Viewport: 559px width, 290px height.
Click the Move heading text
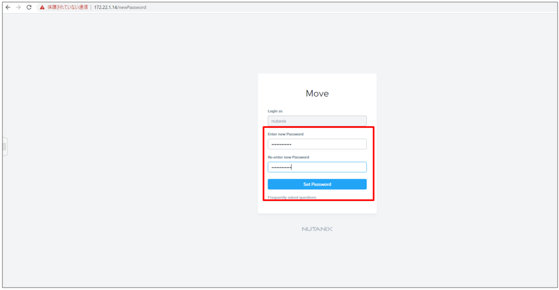coord(317,94)
